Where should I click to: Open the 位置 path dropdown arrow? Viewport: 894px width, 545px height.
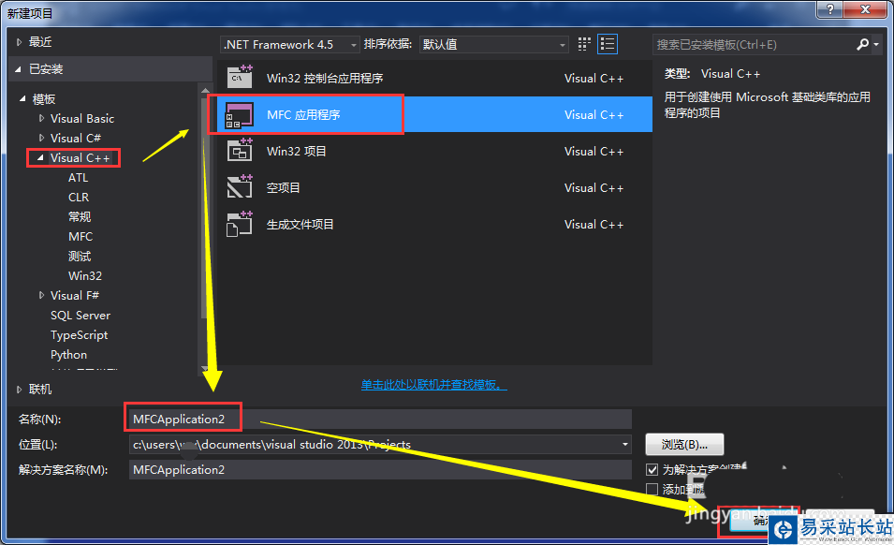(x=625, y=445)
